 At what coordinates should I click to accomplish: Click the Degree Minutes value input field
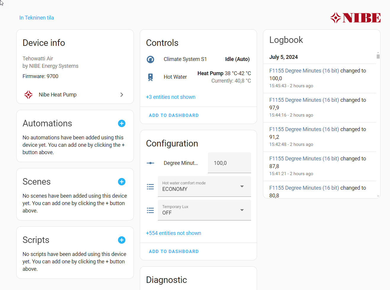[x=229, y=163]
